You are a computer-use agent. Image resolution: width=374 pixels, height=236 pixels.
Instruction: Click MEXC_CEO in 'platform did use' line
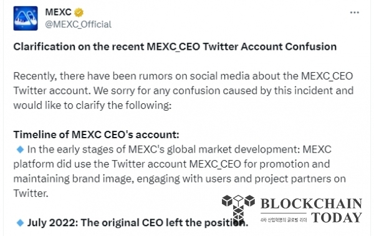(x=215, y=164)
